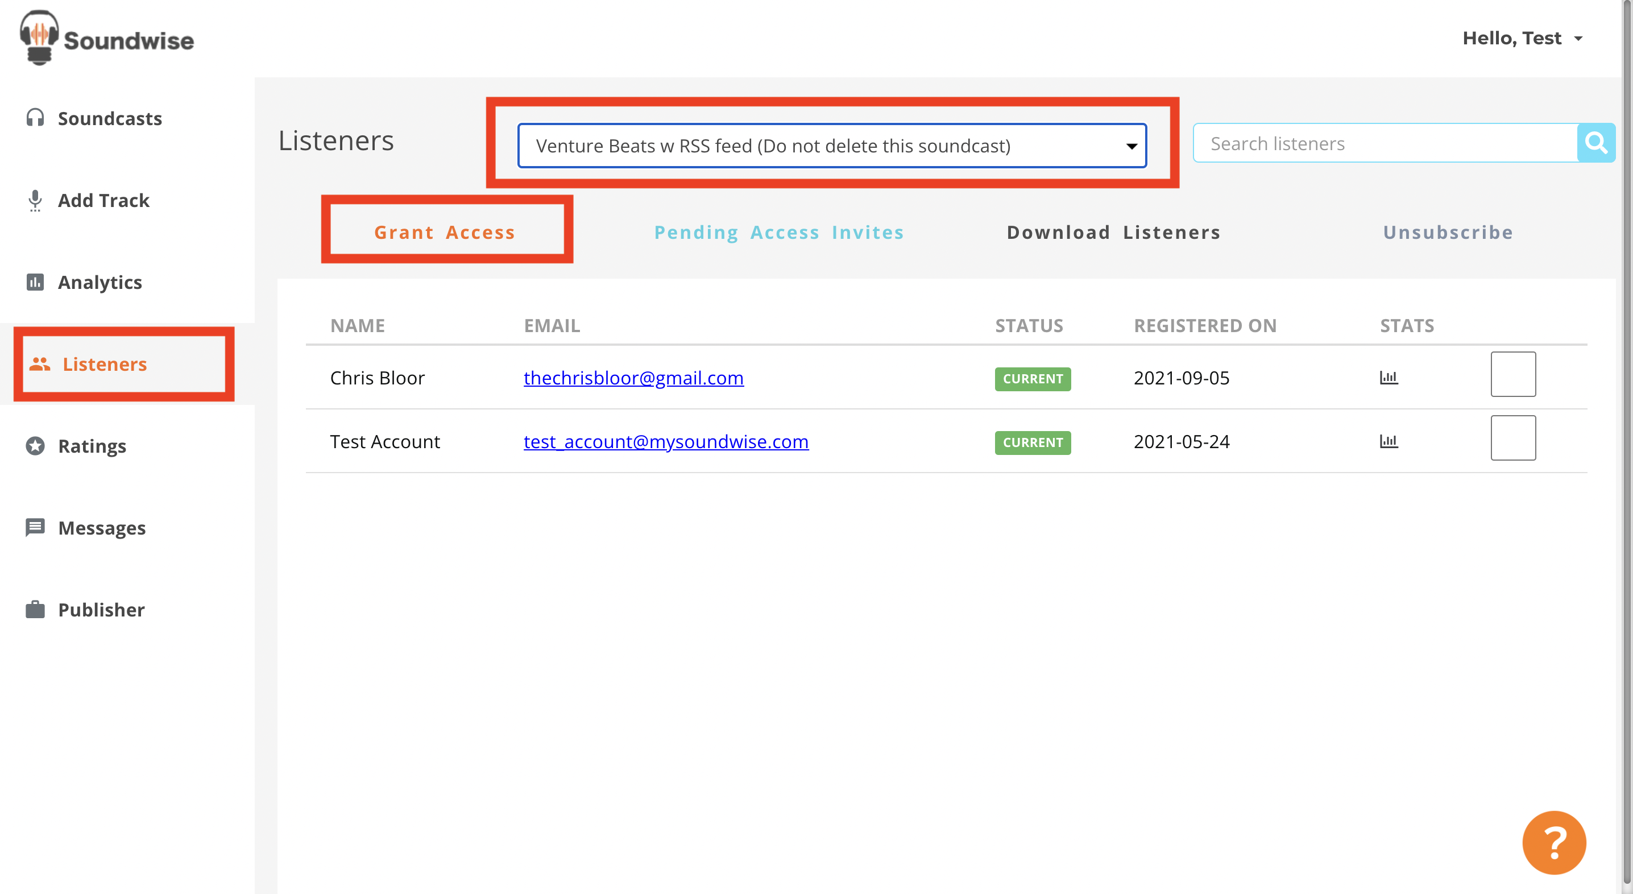Click the name Test Account
The width and height of the screenshot is (1633, 894).
(385, 441)
